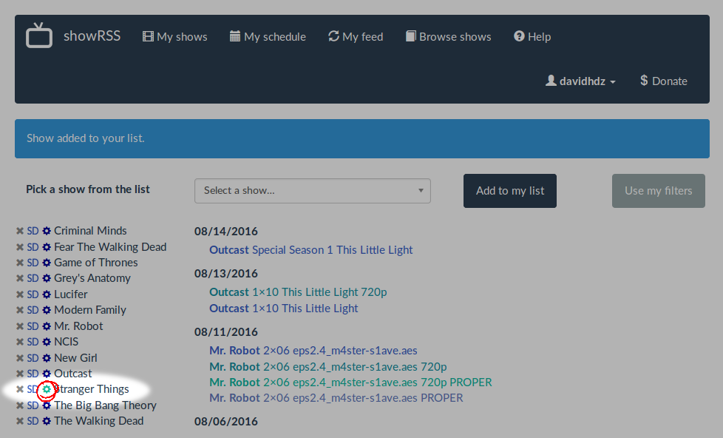Screen dimensions: 723x438
Task: Click the showRSS TV logo icon
Action: [x=39, y=35]
